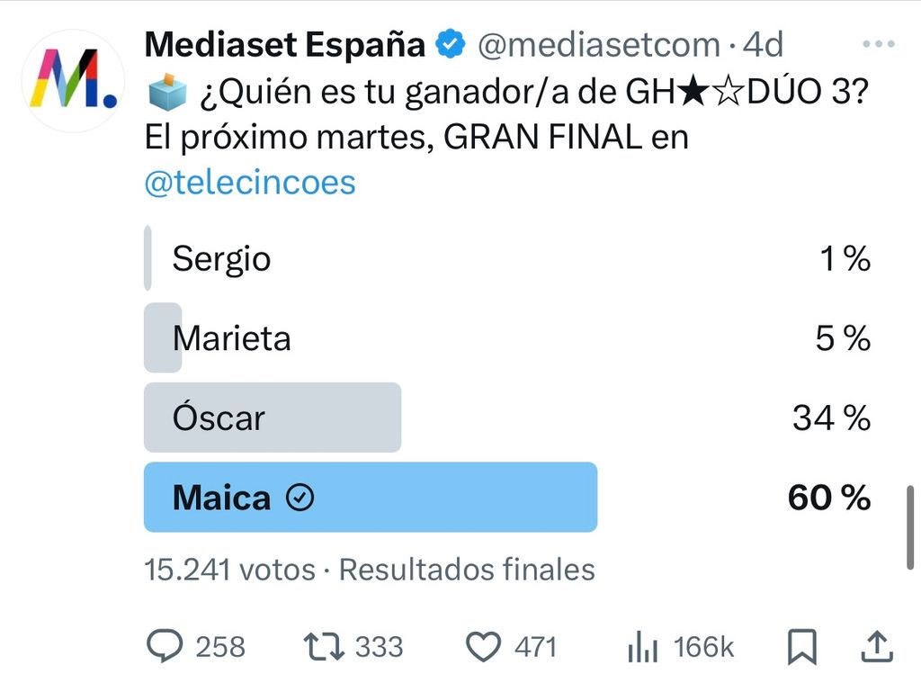Open the @telecincoes mention link

coord(250,182)
